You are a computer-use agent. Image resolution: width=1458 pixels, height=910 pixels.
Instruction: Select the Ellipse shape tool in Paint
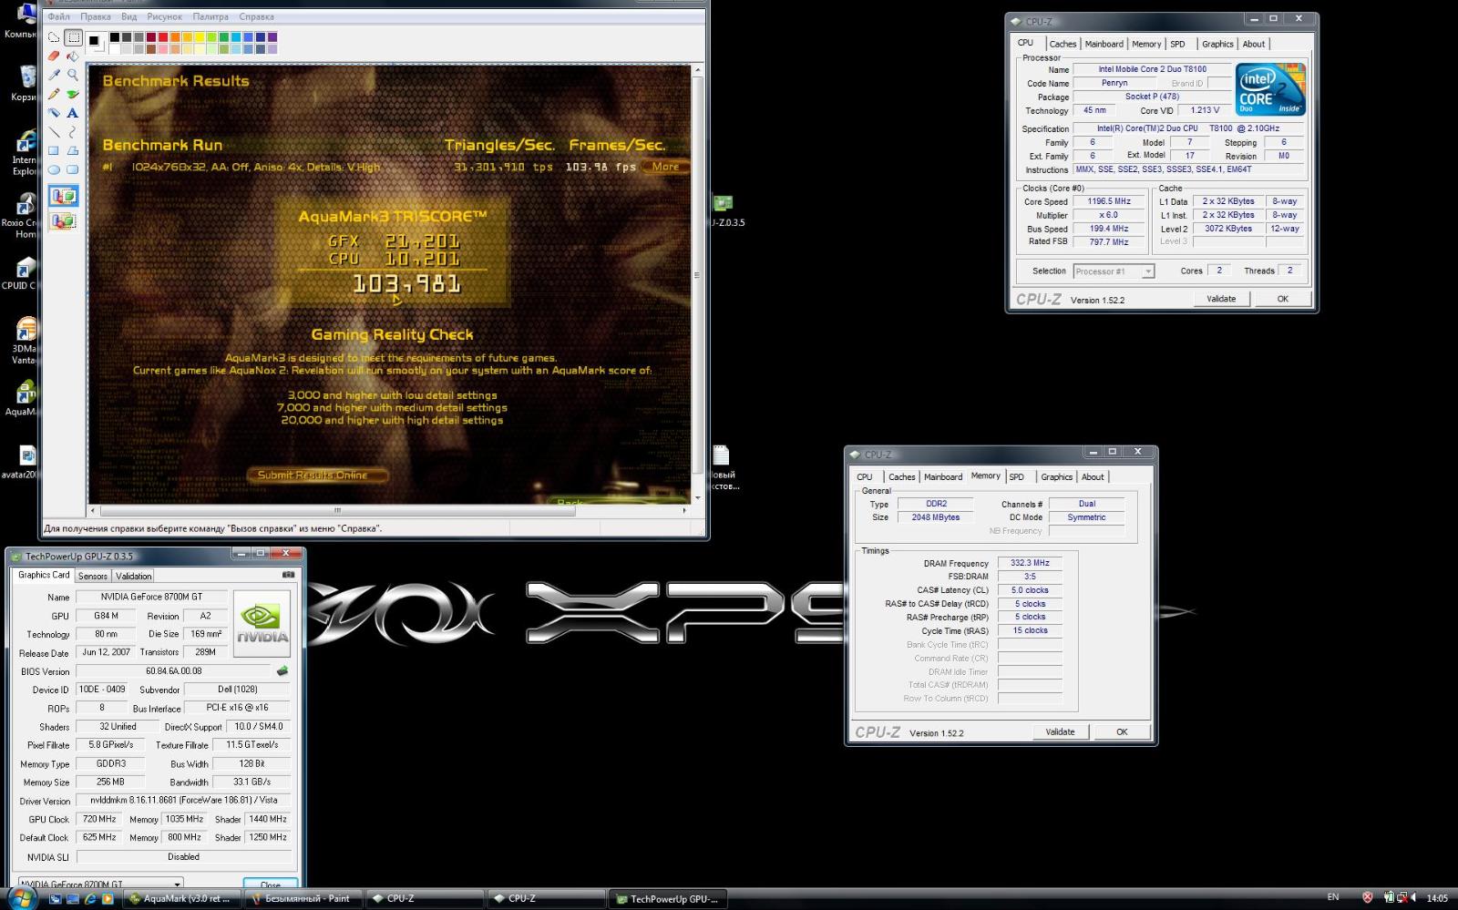pyautogui.click(x=54, y=169)
